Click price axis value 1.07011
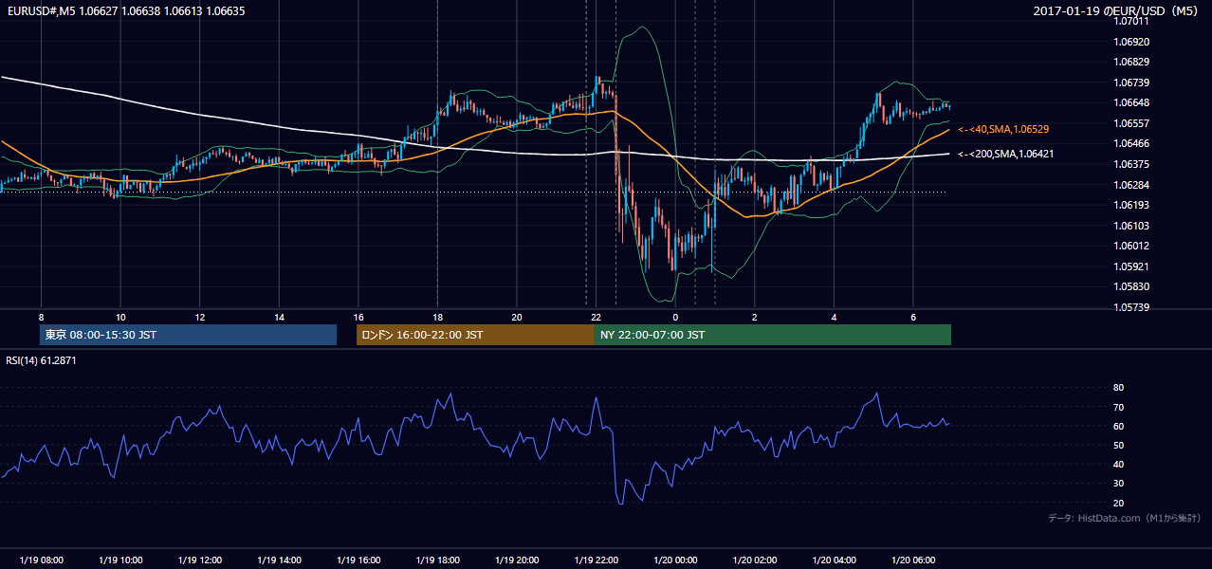Screen dimensions: 1212x569 pos(1132,21)
